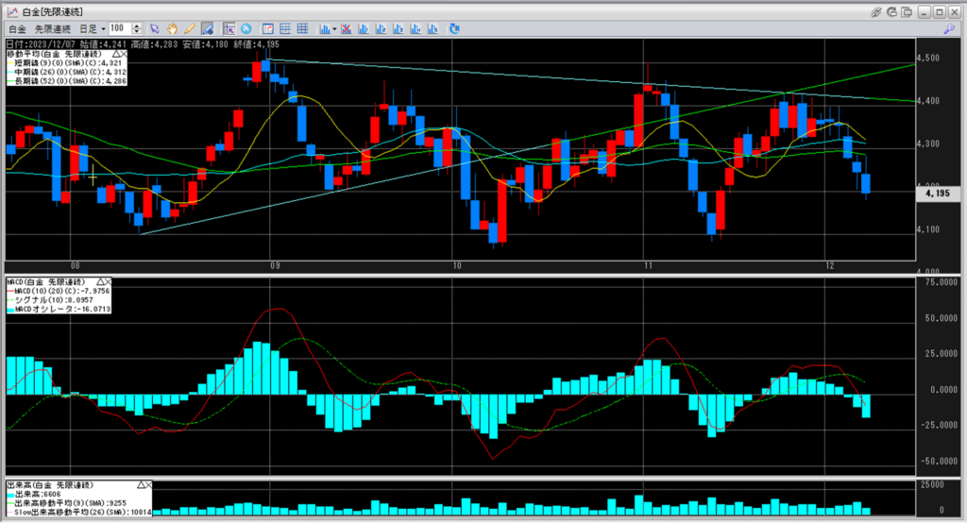Remove indicators with red-X chart icon
Image resolution: width=967 pixels, height=523 pixels.
pyautogui.click(x=346, y=29)
